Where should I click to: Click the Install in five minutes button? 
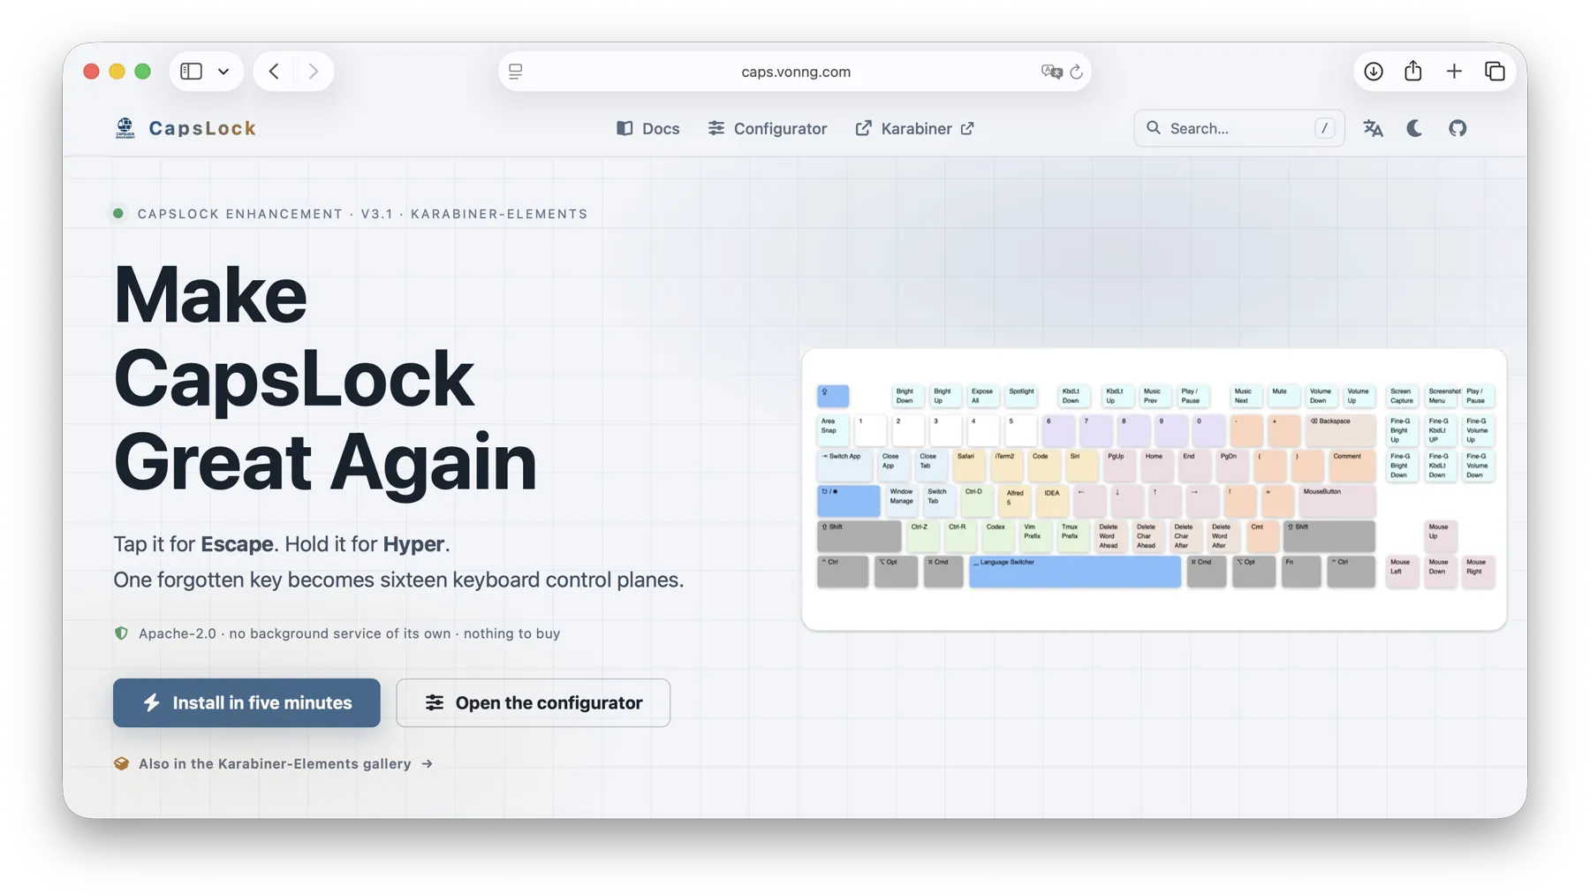tap(246, 702)
